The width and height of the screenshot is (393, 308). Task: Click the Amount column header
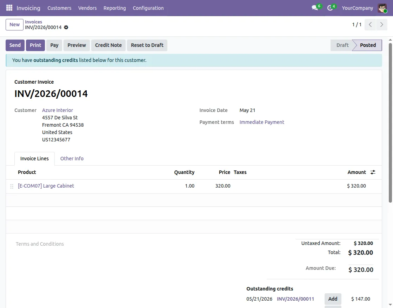click(x=357, y=172)
